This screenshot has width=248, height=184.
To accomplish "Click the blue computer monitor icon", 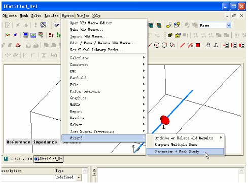I will click(x=25, y=35).
